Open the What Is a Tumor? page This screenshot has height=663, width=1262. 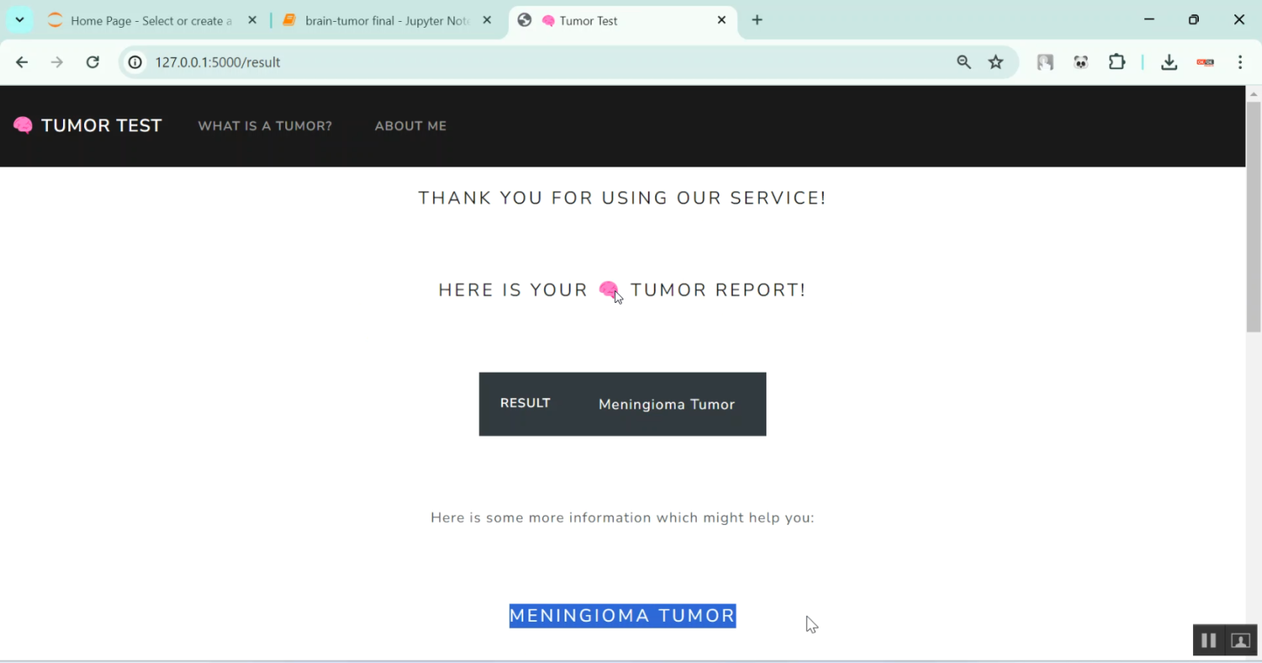[265, 126]
